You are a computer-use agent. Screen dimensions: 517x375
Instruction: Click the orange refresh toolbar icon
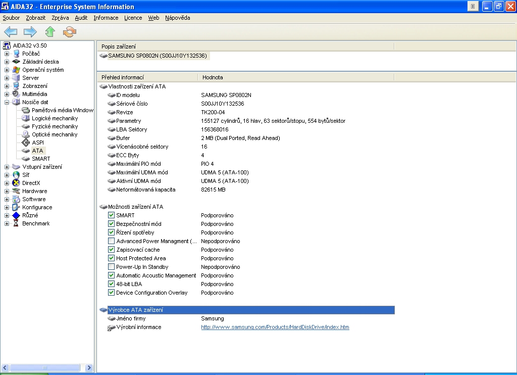69,32
